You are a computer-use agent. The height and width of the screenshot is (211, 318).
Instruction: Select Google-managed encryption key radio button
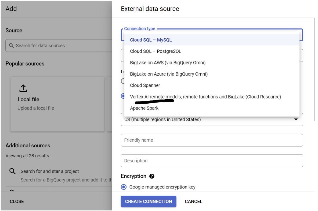coord(124,187)
